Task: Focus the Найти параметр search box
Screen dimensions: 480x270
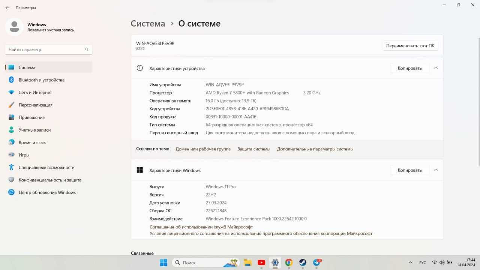Action: (49, 49)
